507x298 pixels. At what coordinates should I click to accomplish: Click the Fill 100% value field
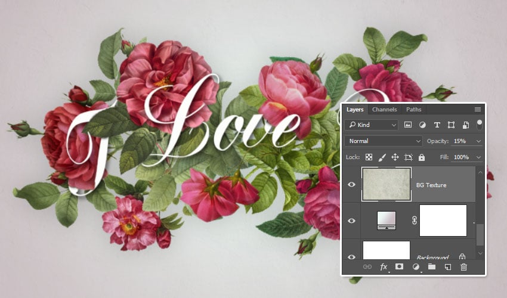(x=462, y=157)
